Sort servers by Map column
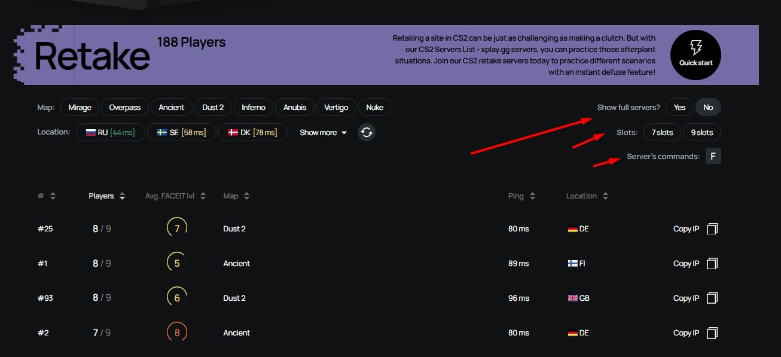The image size is (781, 357). coord(236,196)
